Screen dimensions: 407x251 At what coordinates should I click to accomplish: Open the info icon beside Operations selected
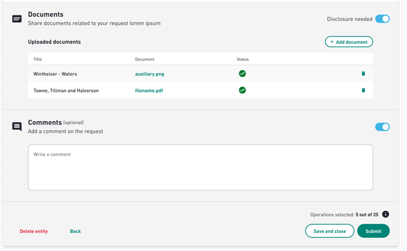[x=386, y=214]
